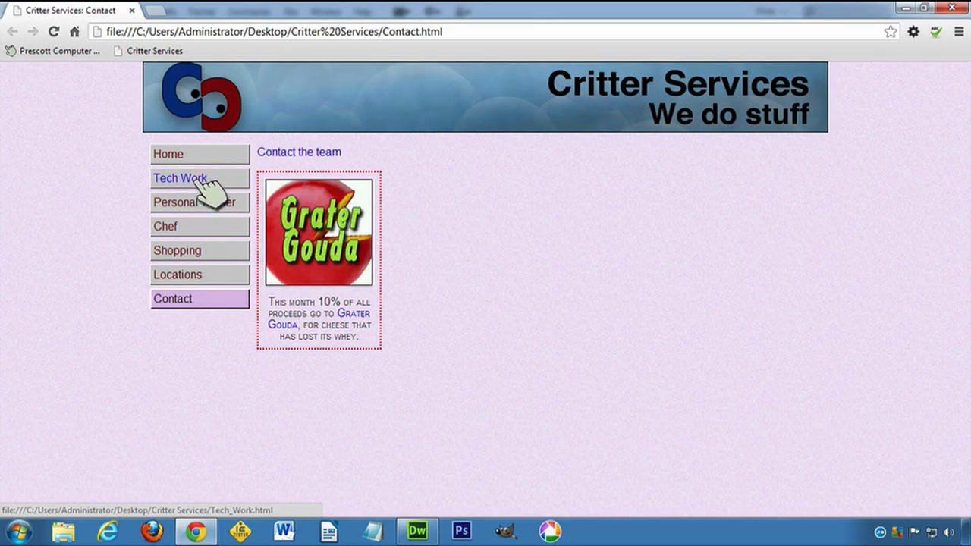Viewport: 971px width, 546px height.
Task: Bookmark this page with the star icon
Action: coord(891,32)
